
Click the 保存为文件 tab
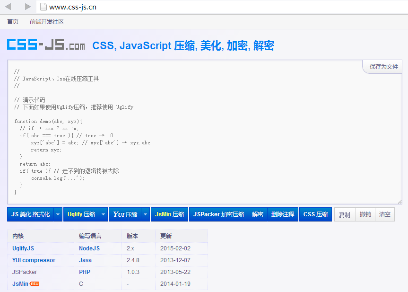point(383,67)
